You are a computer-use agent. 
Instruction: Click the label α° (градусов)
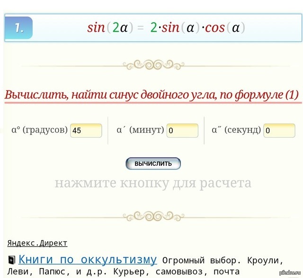click(x=39, y=130)
